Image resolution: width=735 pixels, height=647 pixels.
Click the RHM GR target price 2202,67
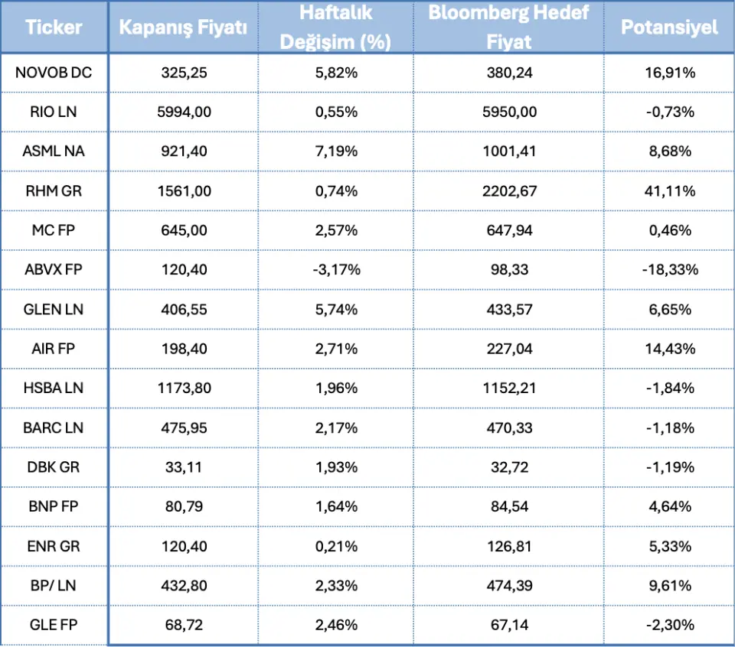point(508,190)
